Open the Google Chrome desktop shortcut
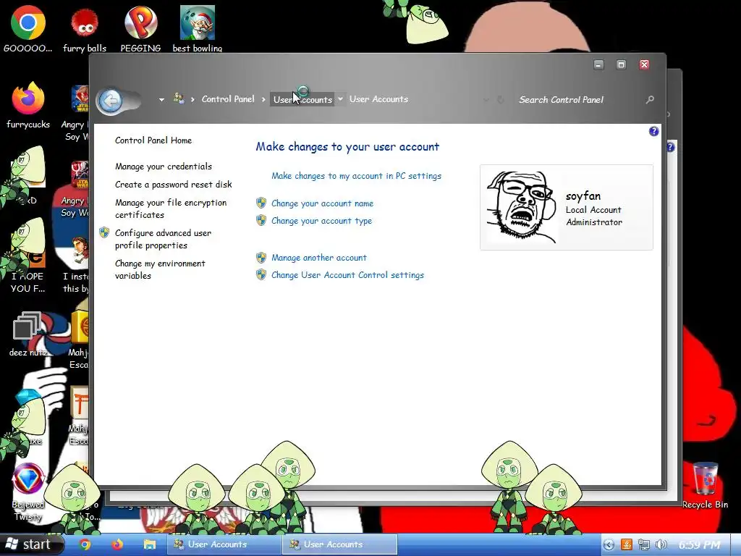Viewport: 741px width, 556px height. pos(28,28)
